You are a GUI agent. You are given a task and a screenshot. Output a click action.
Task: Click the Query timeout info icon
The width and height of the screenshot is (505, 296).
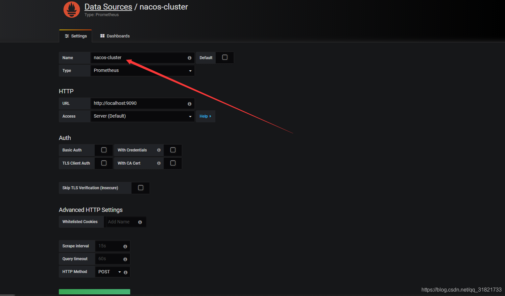(125, 259)
